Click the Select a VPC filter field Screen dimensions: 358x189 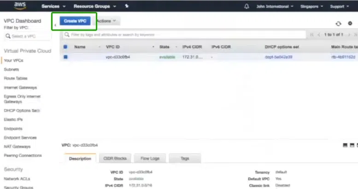point(28,36)
